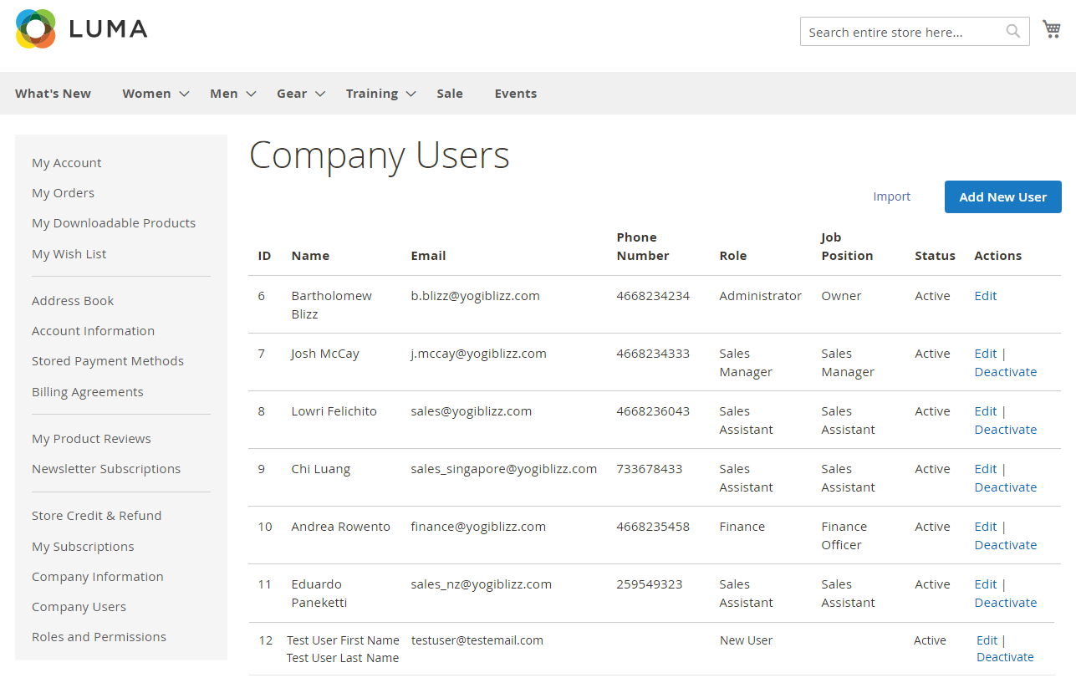Open the What's New menu
The height and width of the screenshot is (683, 1076).
coord(53,94)
